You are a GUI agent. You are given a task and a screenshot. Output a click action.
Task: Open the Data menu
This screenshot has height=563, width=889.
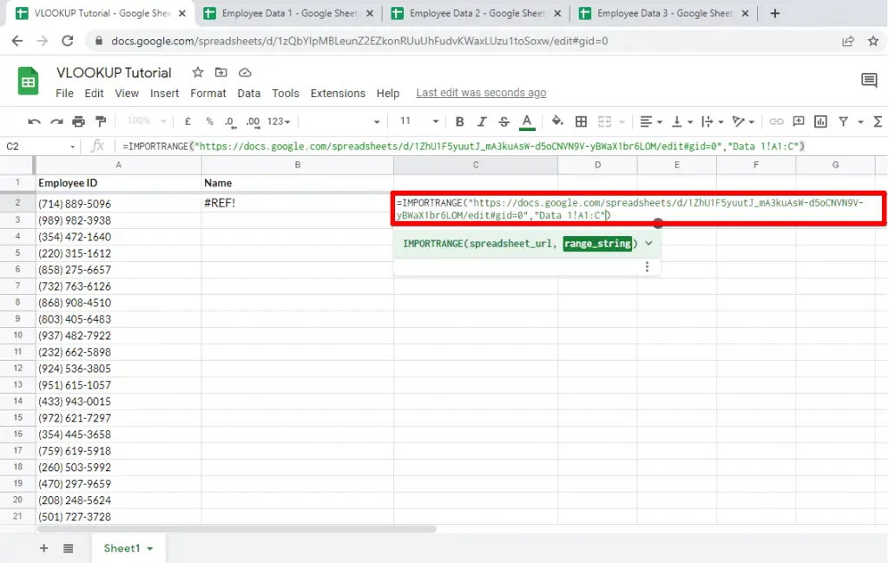point(248,93)
